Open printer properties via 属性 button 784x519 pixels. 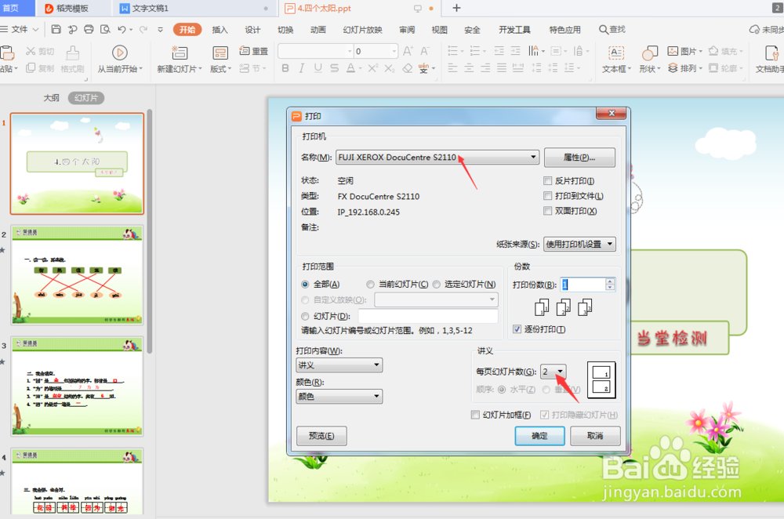pyautogui.click(x=579, y=157)
